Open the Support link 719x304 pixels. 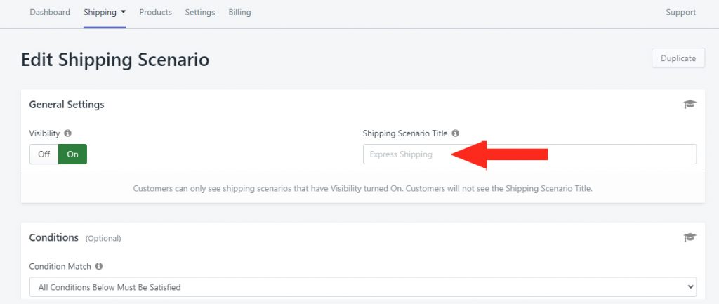pos(681,13)
